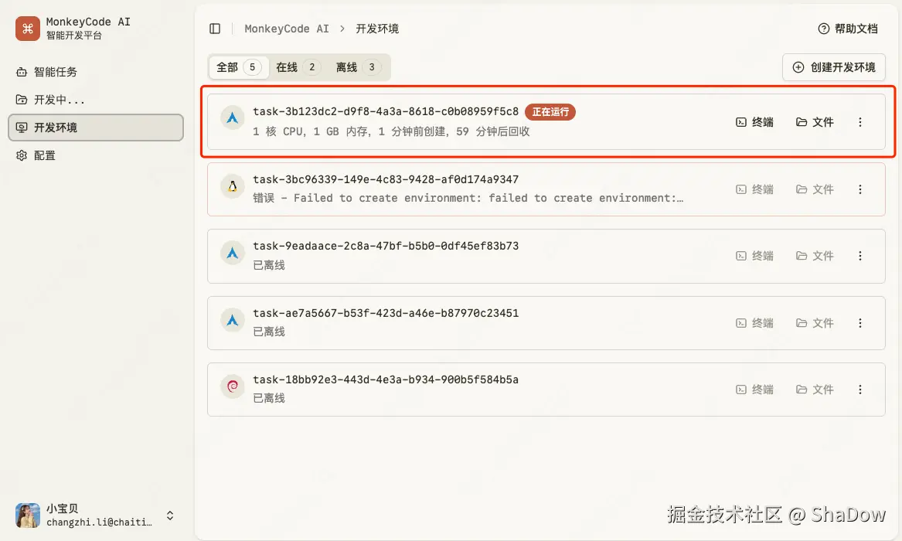
Task: Open 文件 for task-3bc96339
Action: [x=815, y=189]
